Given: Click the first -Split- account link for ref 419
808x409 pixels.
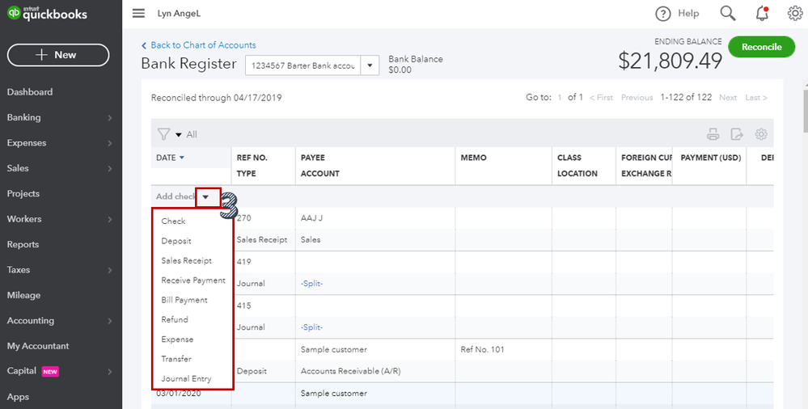Looking at the screenshot, I should 311,284.
